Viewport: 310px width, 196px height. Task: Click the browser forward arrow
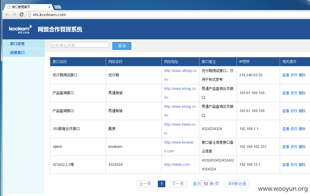point(14,15)
